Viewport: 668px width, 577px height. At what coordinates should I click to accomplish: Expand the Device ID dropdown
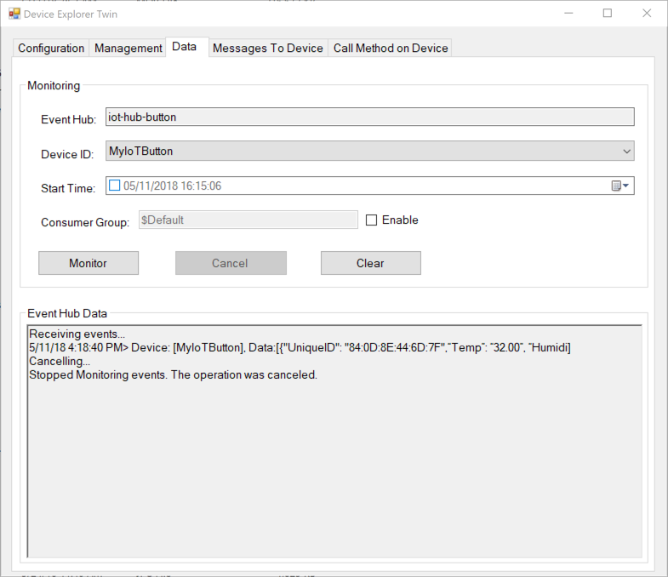pyautogui.click(x=626, y=151)
